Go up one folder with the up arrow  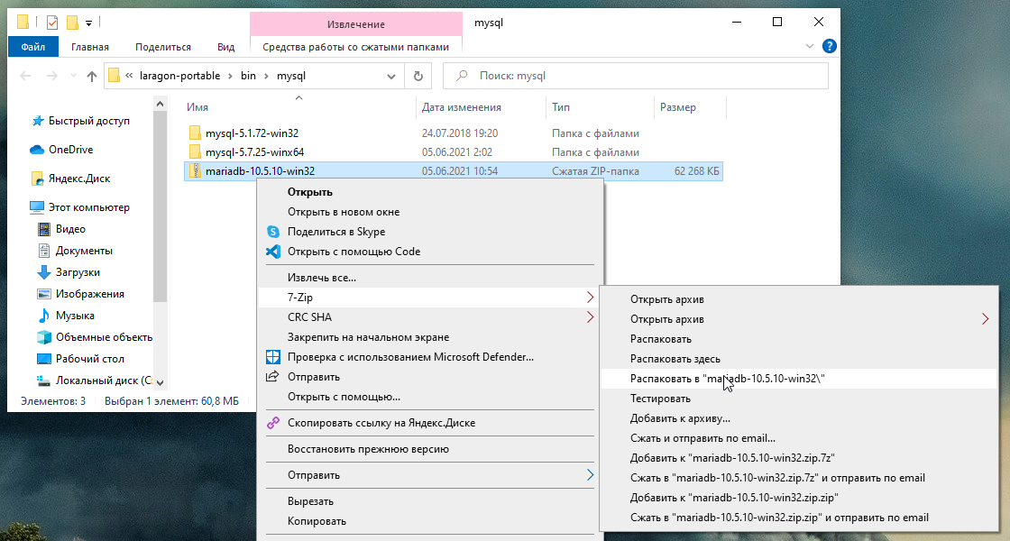91,77
